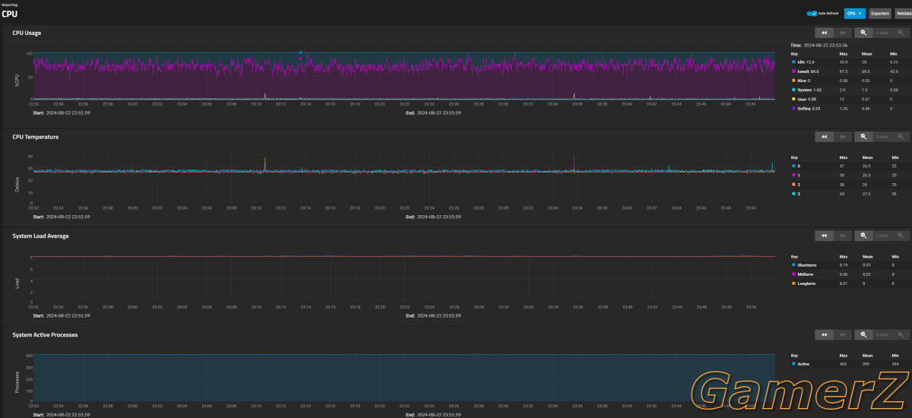
Task: Toggle the Auto Refresh switch
Action: tap(812, 13)
